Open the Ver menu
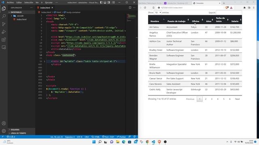Screen dimensions: 259x145 (37, 2)
